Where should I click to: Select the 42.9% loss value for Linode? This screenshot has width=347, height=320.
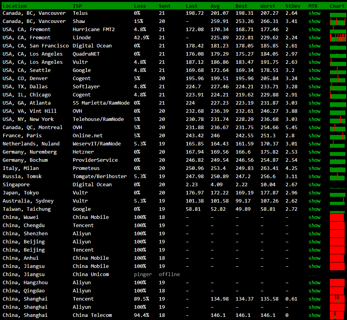141,38
